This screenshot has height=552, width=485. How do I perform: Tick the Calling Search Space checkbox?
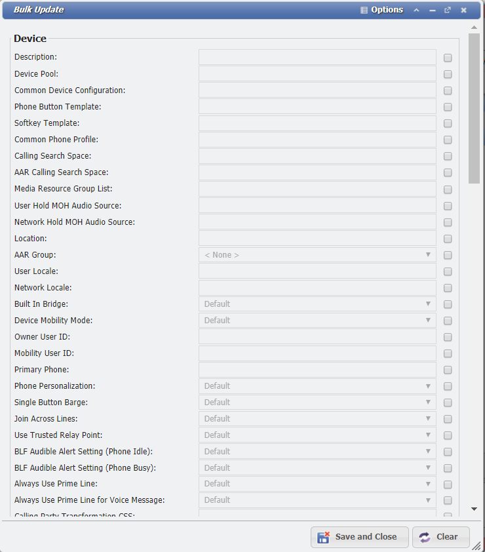coord(448,156)
